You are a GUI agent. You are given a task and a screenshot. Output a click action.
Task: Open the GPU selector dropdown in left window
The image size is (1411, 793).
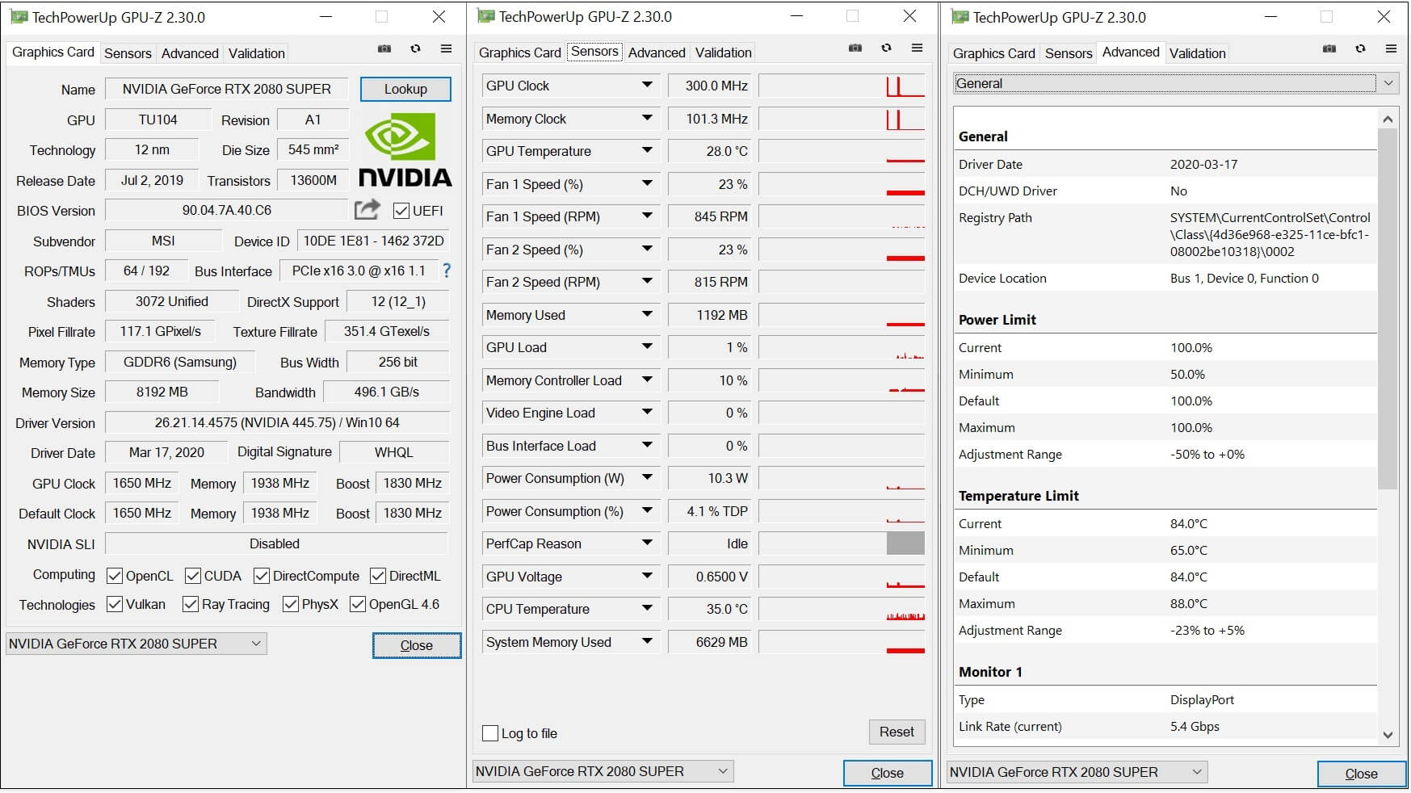[256, 644]
